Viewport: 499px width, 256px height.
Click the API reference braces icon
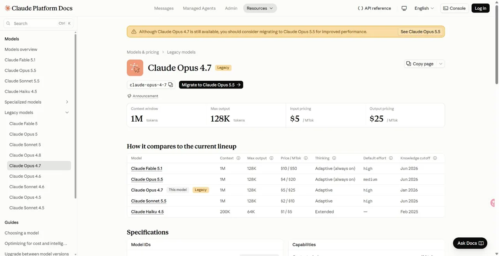point(360,8)
